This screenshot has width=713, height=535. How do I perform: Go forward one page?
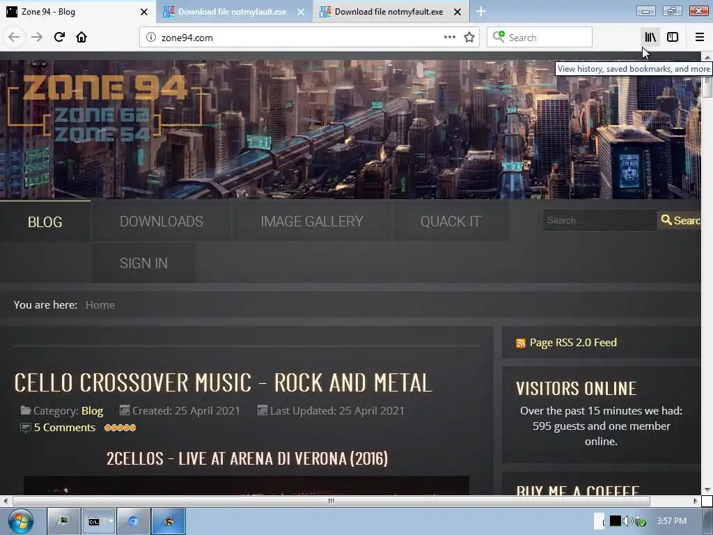tap(36, 38)
